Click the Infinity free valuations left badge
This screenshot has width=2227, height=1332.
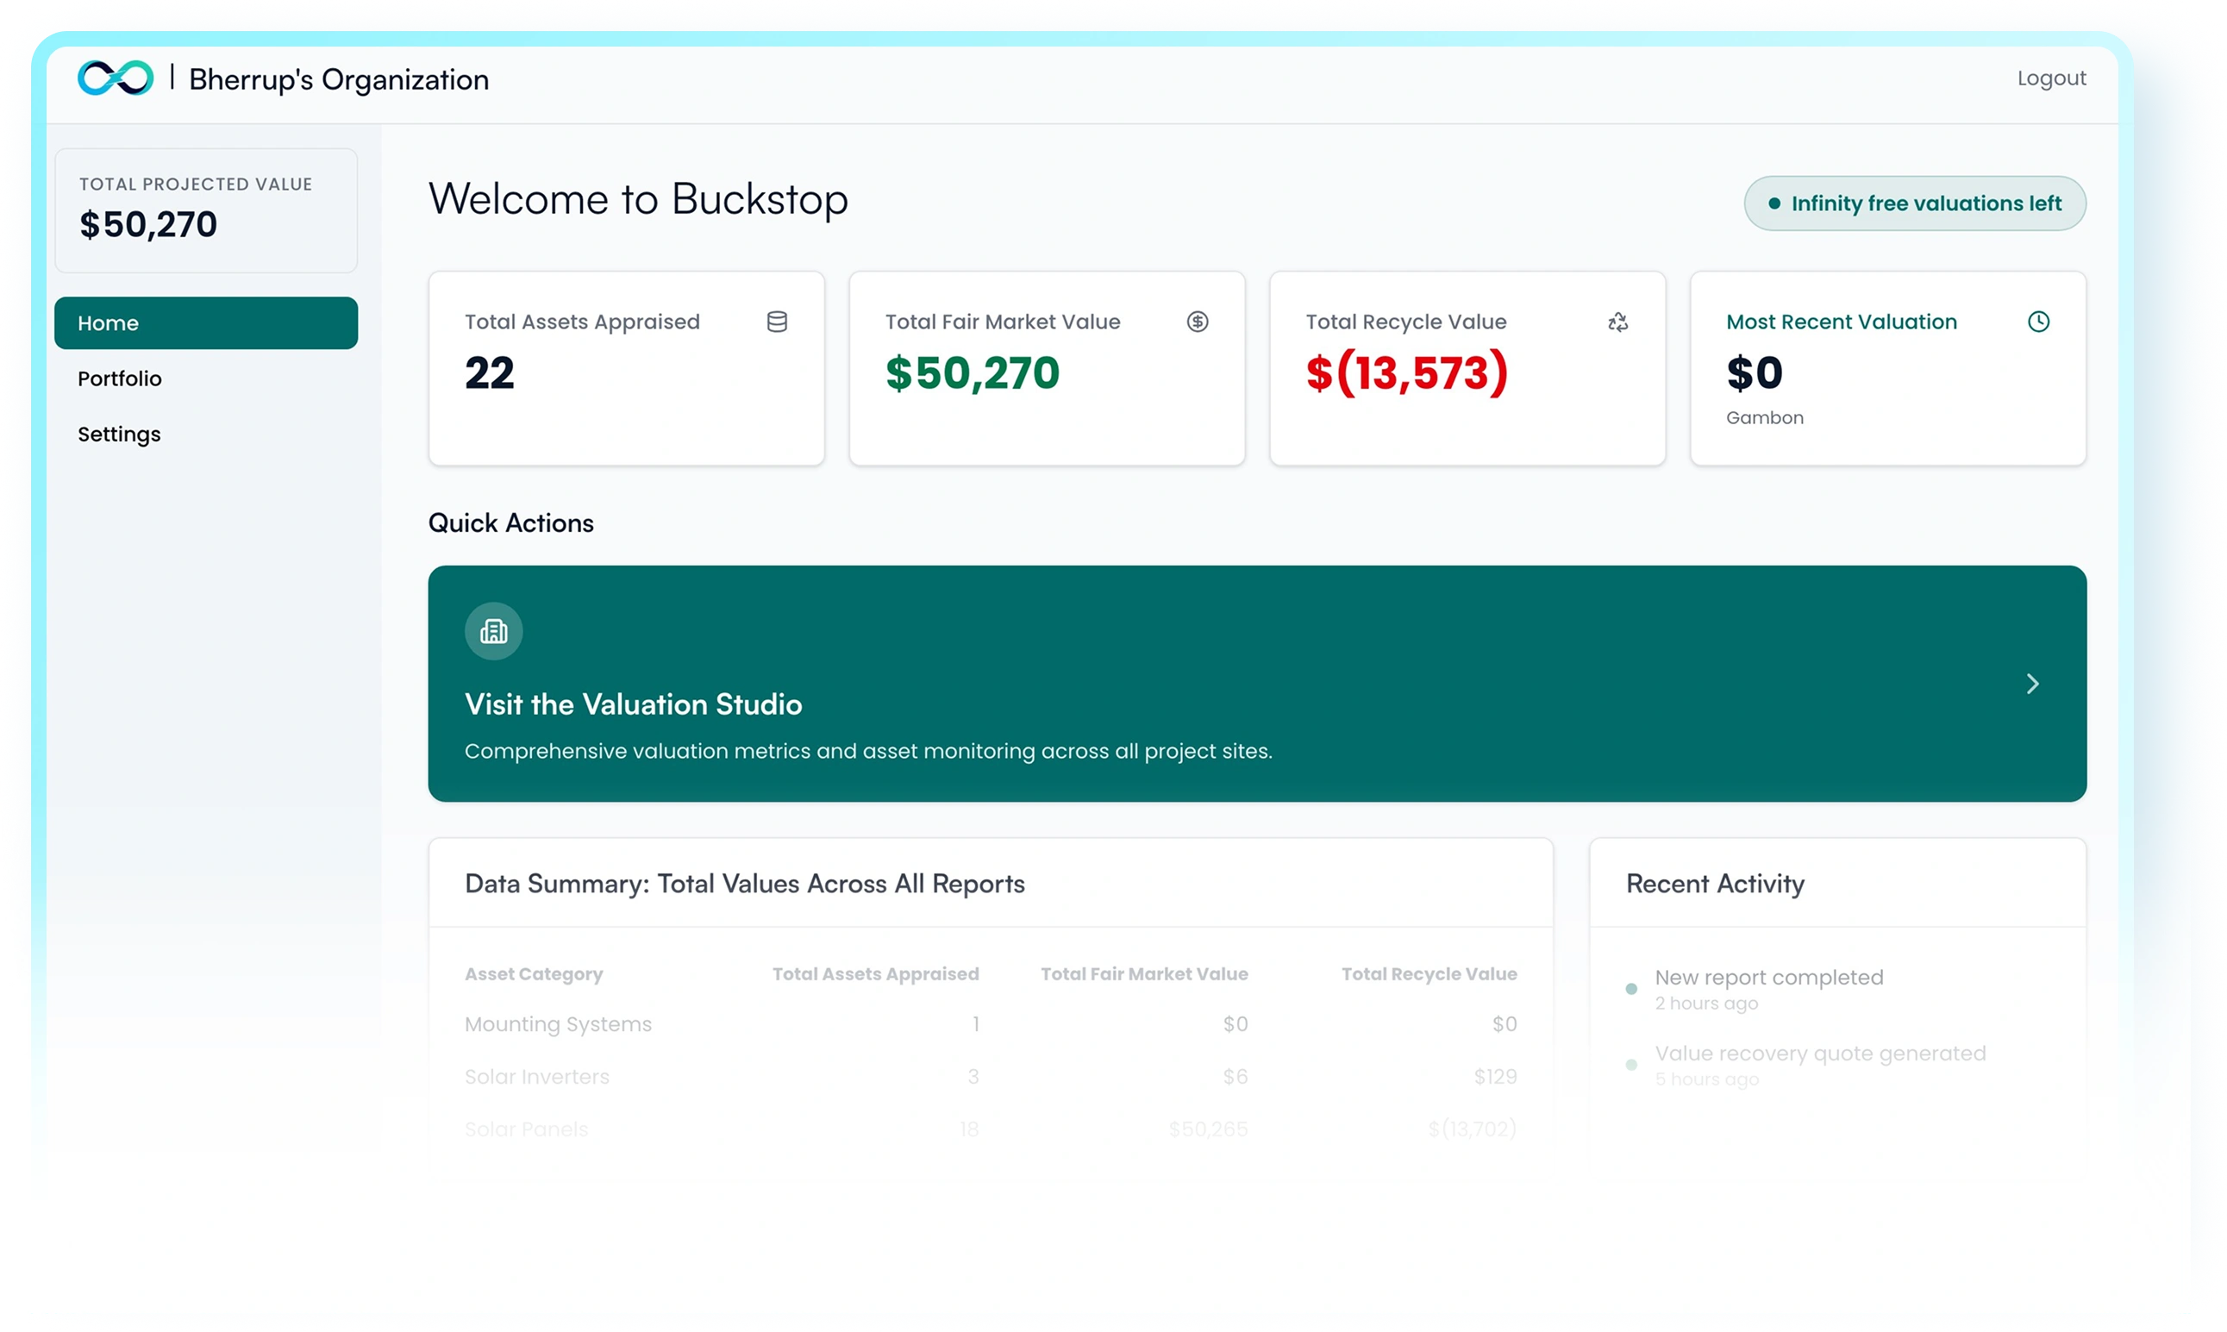coord(1915,203)
